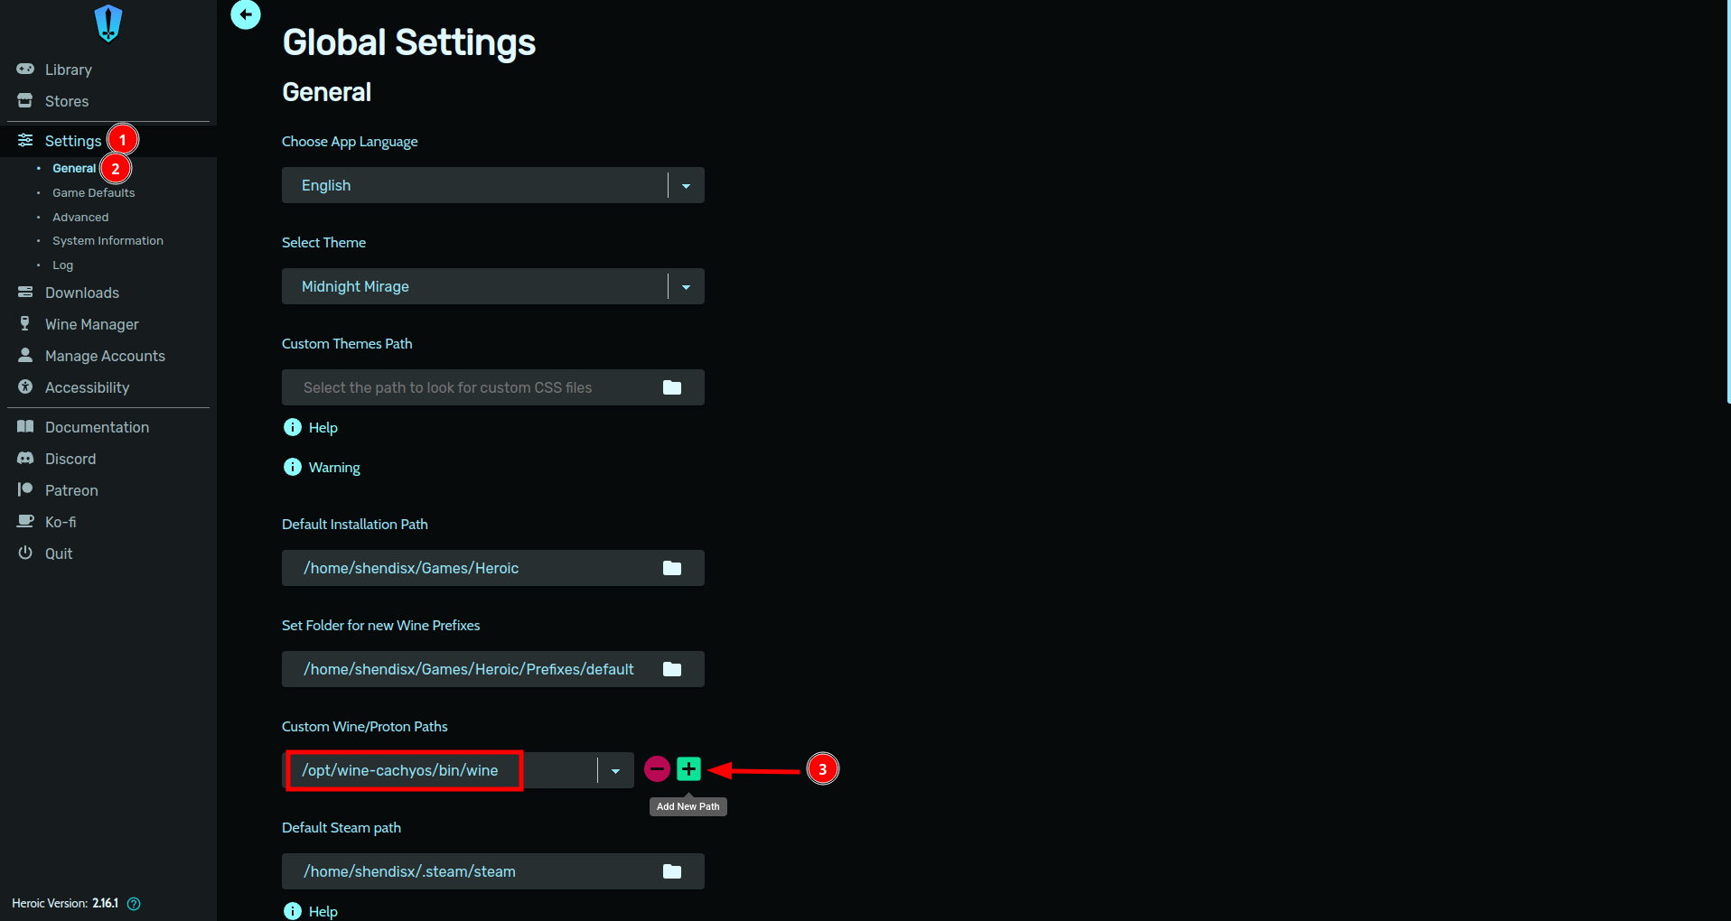The width and height of the screenshot is (1731, 921).
Task: Browse folder for Default Installation Path
Action: point(672,568)
